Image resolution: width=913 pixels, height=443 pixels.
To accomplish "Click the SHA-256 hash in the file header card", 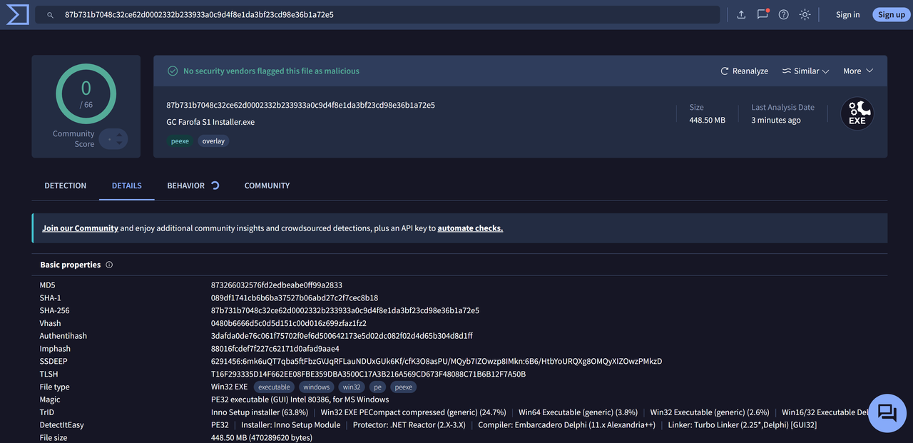I will pos(300,105).
